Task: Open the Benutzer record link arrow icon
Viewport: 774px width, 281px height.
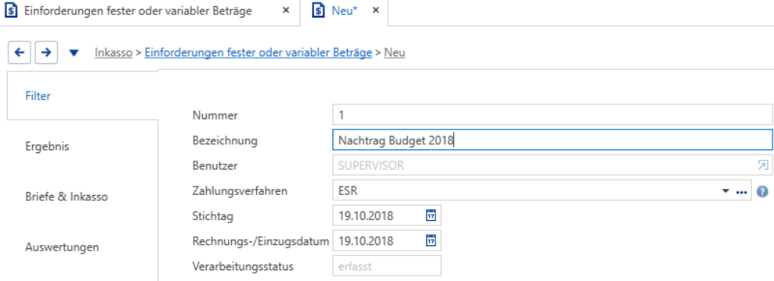Action: [763, 166]
